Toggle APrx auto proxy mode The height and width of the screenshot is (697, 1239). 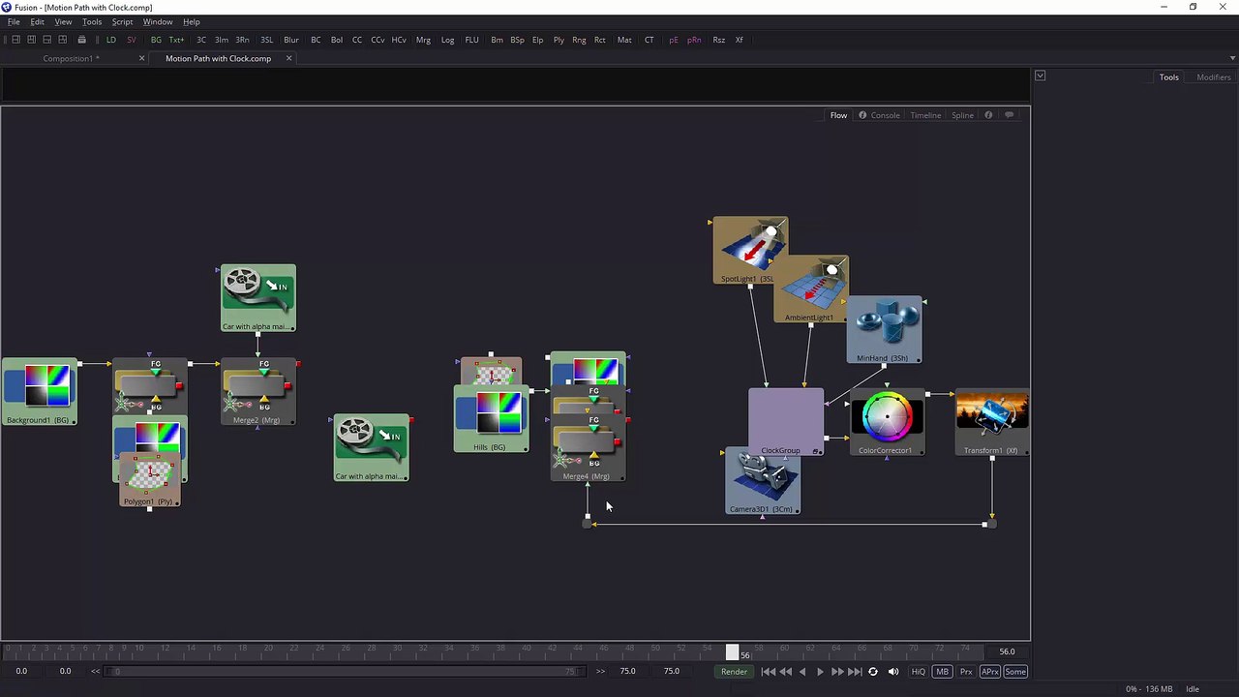pyautogui.click(x=989, y=672)
